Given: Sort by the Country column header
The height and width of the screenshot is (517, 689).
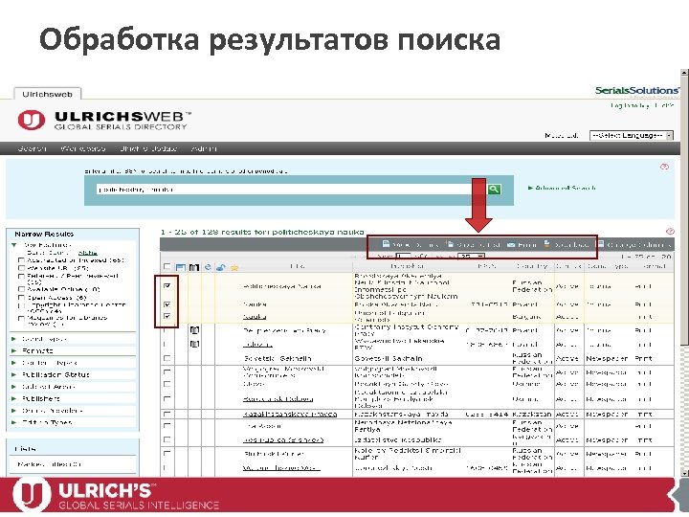Looking at the screenshot, I should 532,266.
